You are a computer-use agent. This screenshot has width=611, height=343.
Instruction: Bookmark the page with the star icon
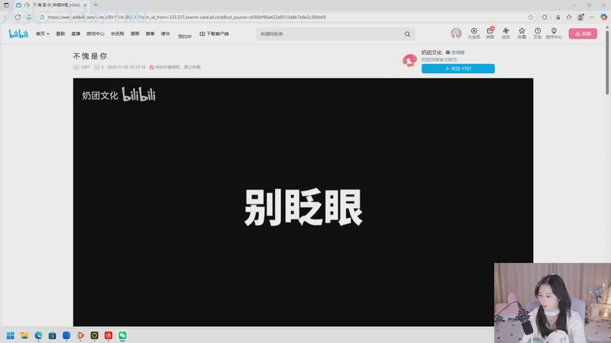point(531,17)
